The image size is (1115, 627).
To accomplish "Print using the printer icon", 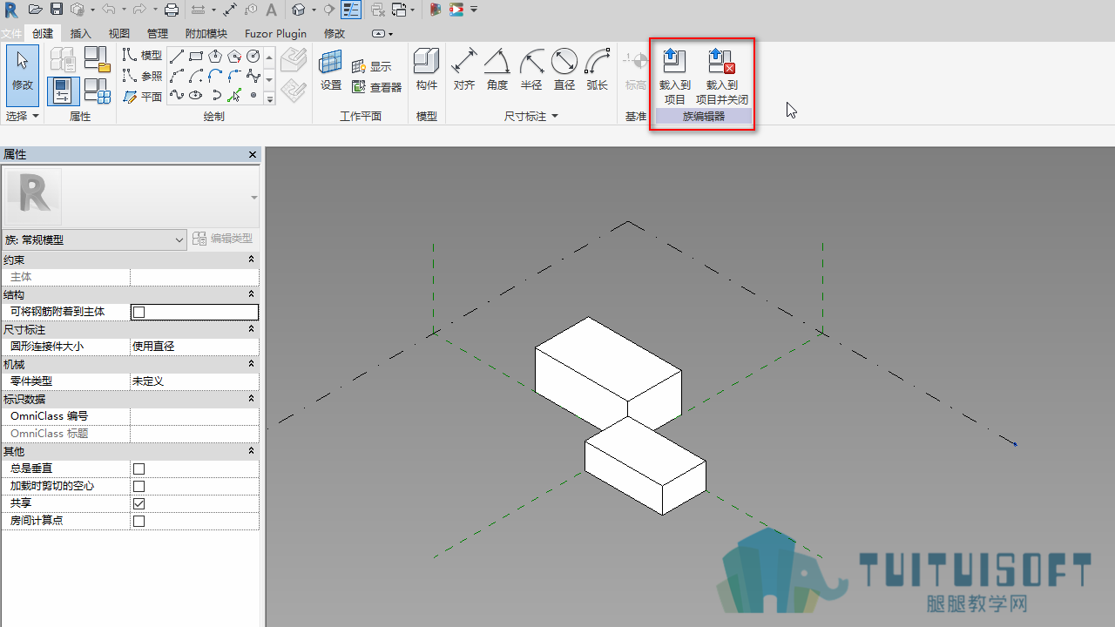I will (172, 10).
